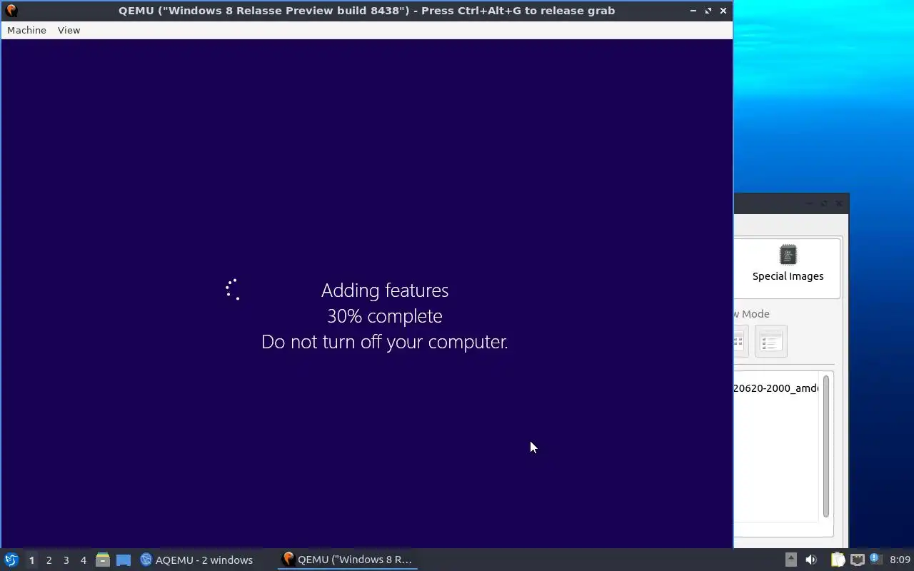Click the 'Adding features' status text
Viewport: 914px width, 571px height.
[x=385, y=290]
